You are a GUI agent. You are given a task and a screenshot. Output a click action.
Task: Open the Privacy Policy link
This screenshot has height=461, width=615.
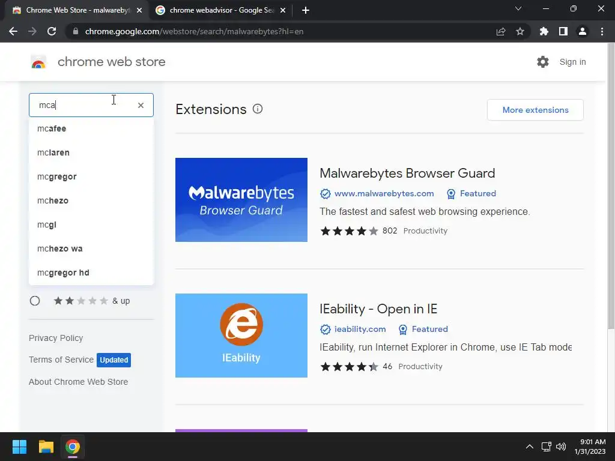(x=56, y=338)
